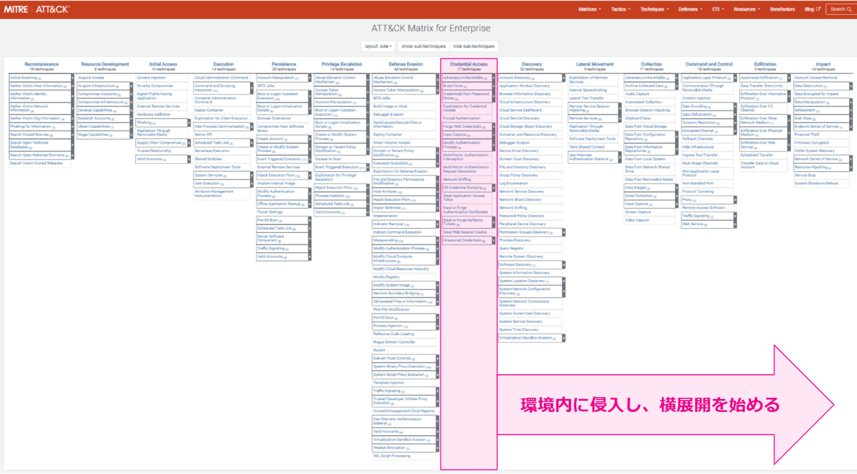The image size is (857, 474).
Task: Expand Acquire Infrastructure sub-techniques handle
Action: (132, 86)
